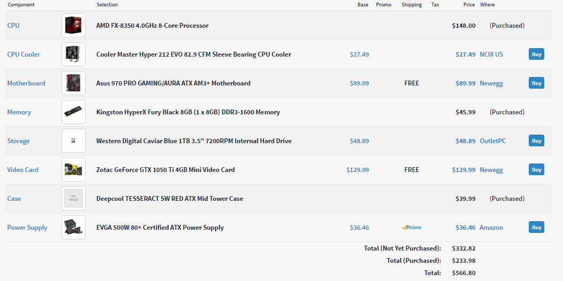The width and height of the screenshot is (563, 281).
Task: Click the Deepcool case no-image placeholder
Action: [74, 199]
